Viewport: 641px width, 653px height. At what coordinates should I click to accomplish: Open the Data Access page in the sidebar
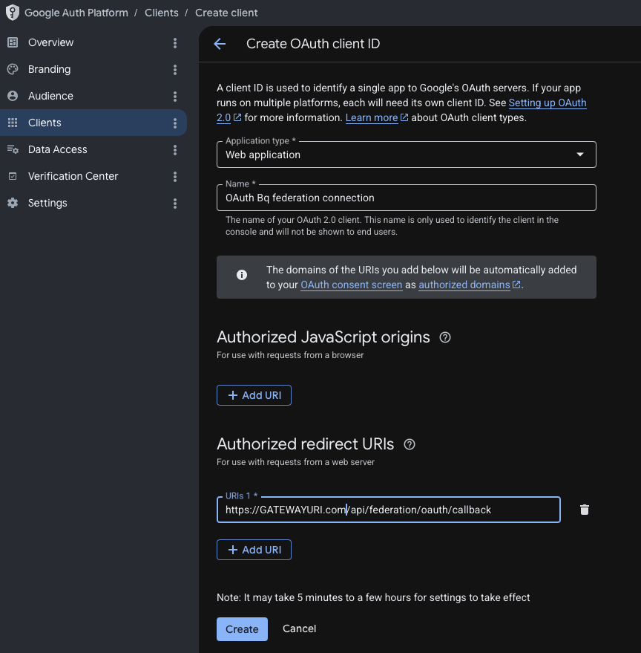tap(57, 149)
